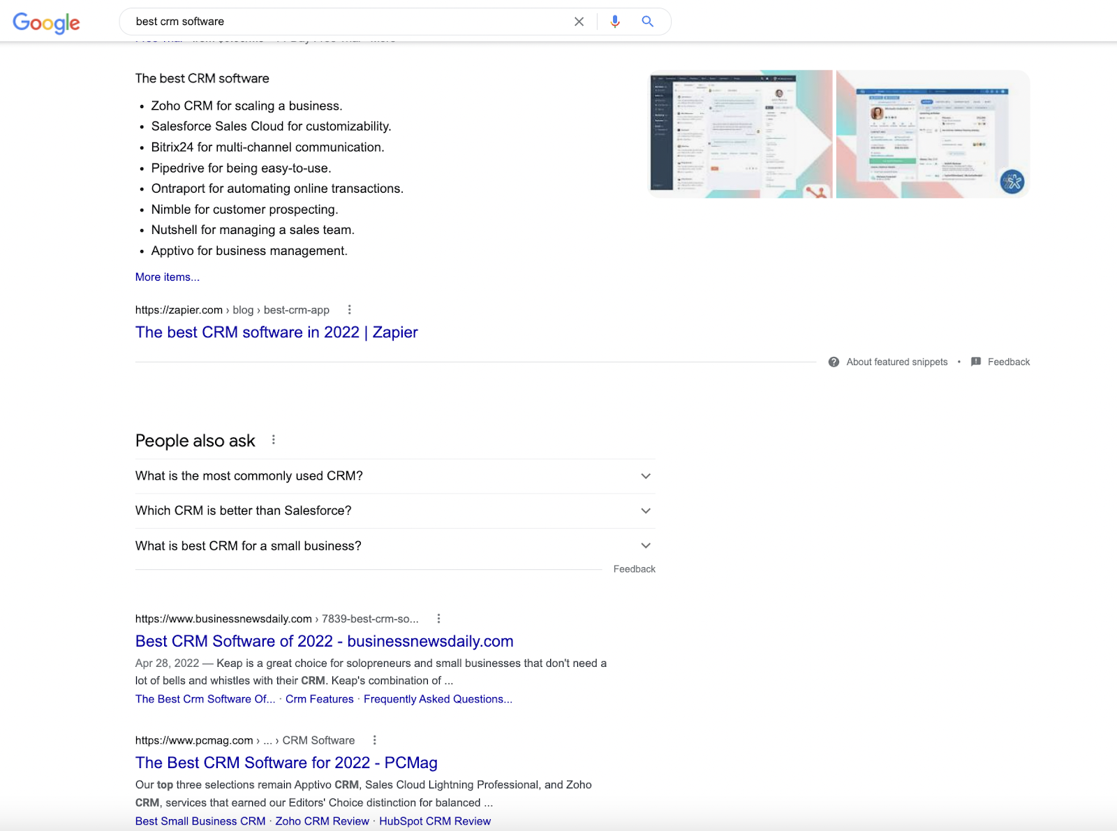Viewport: 1117px width, 831px height.
Task: Click Feedback next to About featured snippets
Action: tap(1007, 362)
